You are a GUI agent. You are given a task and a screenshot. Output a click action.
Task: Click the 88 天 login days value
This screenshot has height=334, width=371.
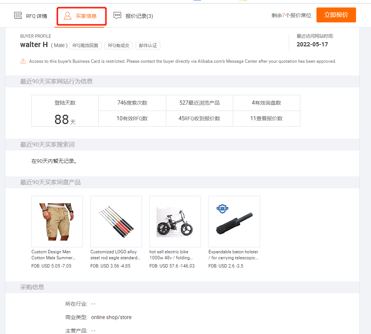coord(65,120)
